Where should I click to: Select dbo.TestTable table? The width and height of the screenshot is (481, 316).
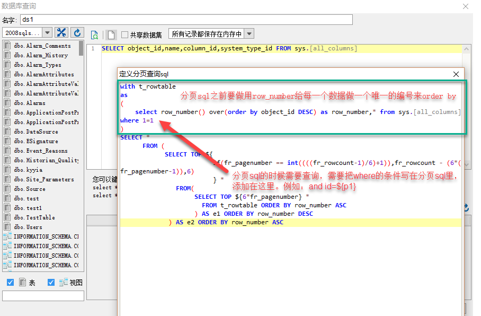click(x=34, y=217)
